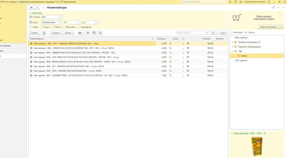Click the Свободно column header

pyautogui.click(x=161, y=39)
